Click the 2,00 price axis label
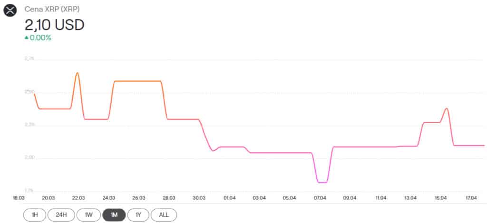 pos(29,158)
